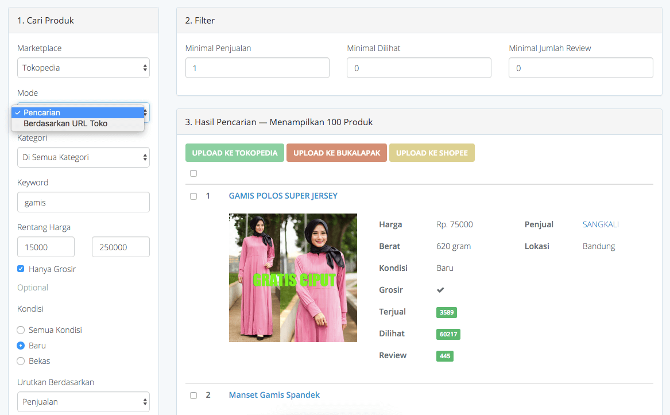The height and width of the screenshot is (415, 670).
Task: Click the Minimal Penjualan input field
Action: pyautogui.click(x=257, y=68)
